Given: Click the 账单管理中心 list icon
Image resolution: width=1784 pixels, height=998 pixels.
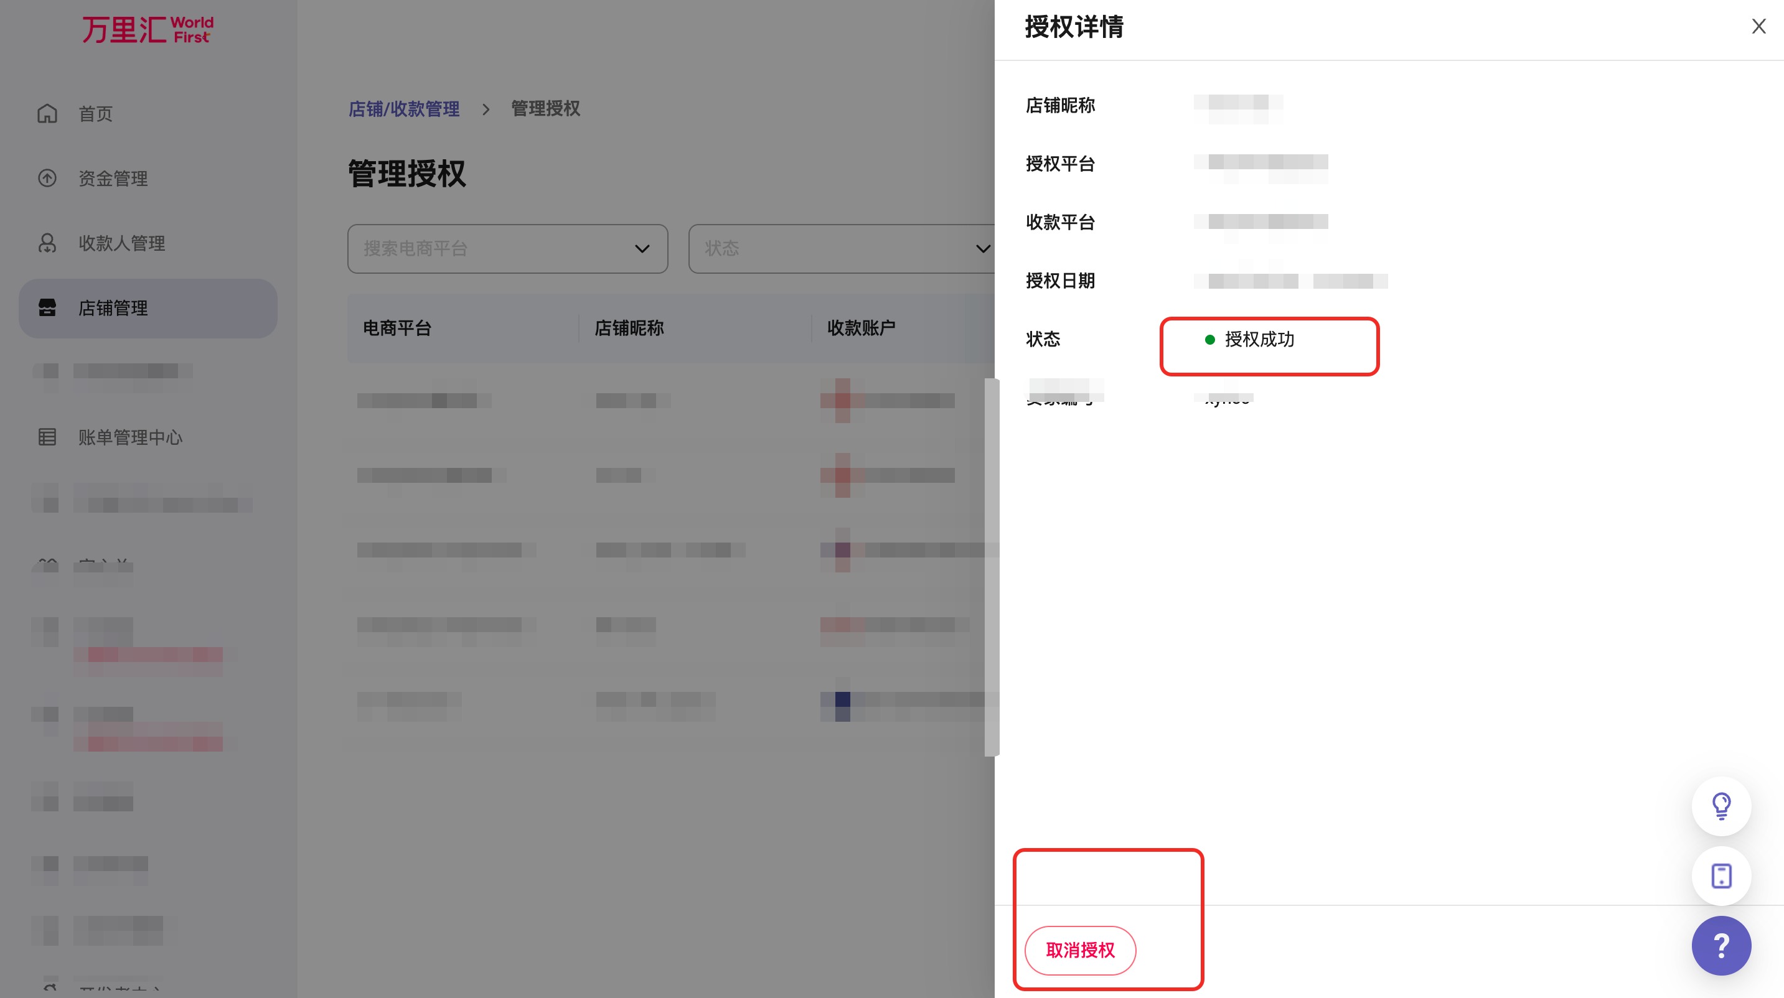Looking at the screenshot, I should (x=47, y=437).
